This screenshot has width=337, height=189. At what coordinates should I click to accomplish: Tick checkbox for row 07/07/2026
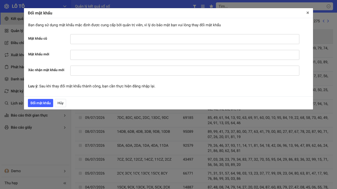tap(80, 145)
